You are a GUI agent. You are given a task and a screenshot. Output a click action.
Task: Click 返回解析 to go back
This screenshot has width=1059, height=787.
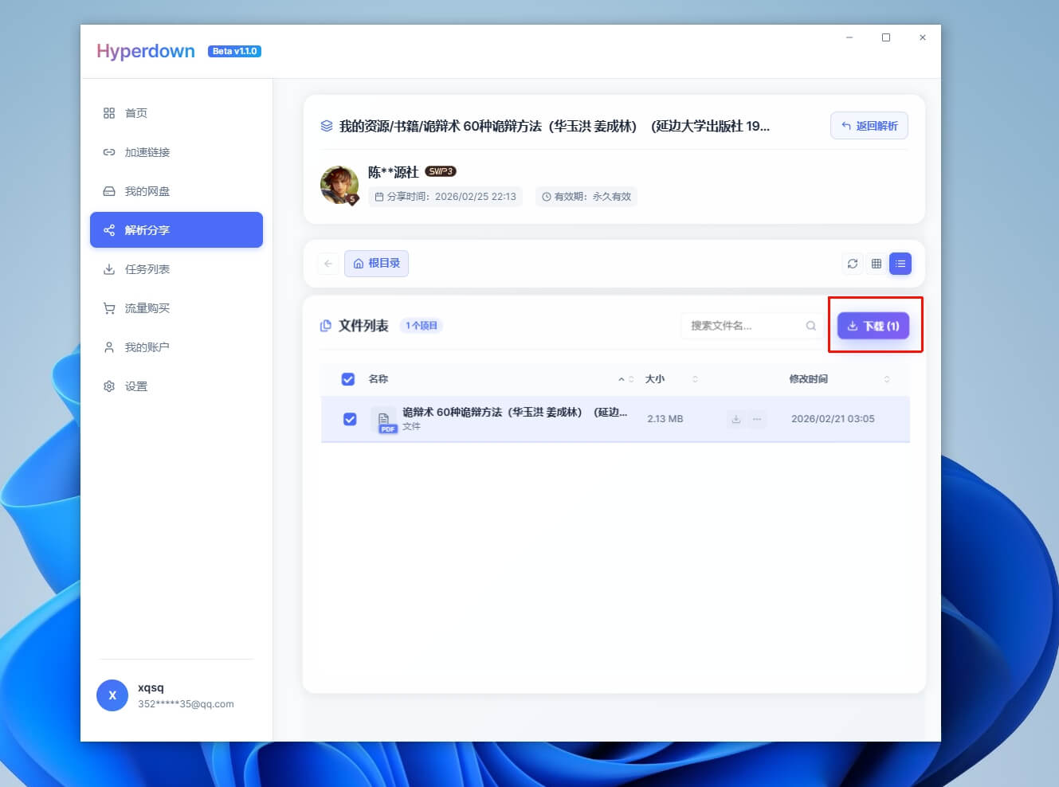tap(869, 125)
